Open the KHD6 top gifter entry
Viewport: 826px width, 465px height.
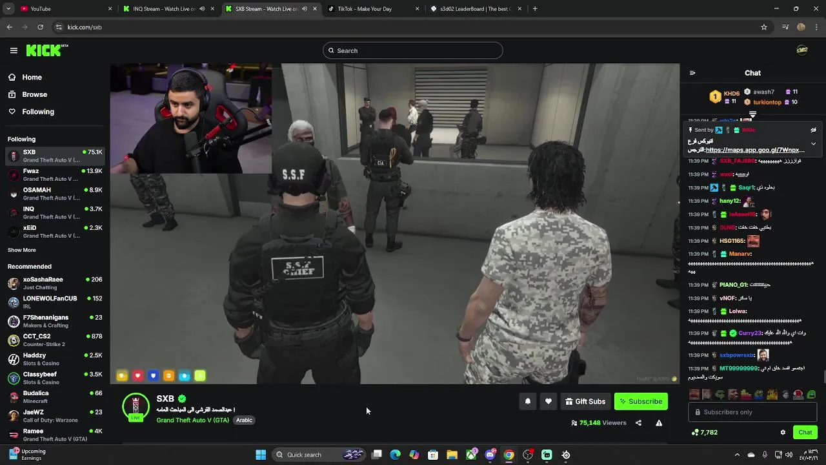(724, 97)
